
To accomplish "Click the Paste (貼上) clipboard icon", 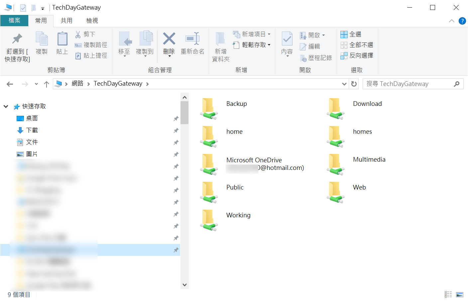I will 62,39.
